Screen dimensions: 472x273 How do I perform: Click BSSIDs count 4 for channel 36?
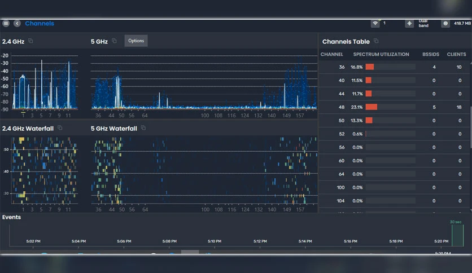(434, 67)
